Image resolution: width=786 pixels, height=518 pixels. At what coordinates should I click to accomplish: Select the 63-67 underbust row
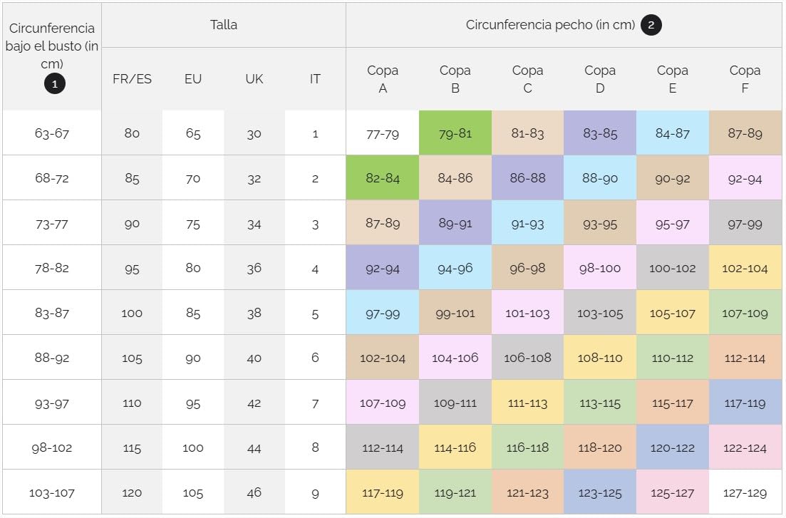(52, 133)
